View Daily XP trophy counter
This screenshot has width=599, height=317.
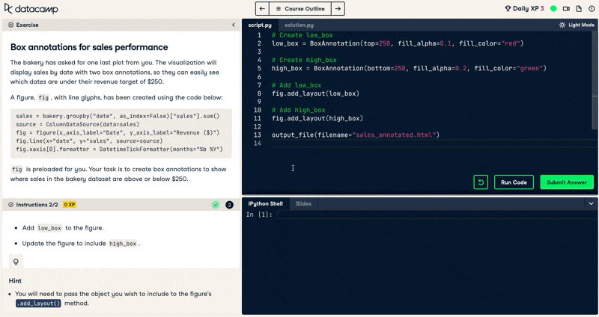click(524, 8)
